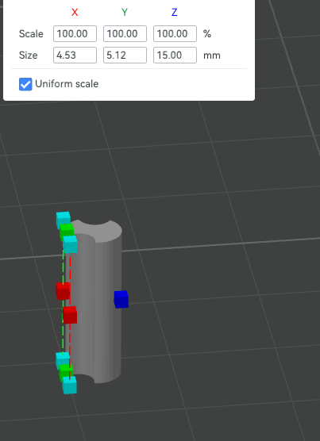Viewport: 320px width, 441px height.
Task: Click the red X column header
Action: pos(75,13)
